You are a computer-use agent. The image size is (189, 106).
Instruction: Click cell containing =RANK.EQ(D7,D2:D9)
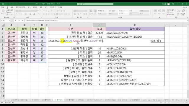coord(135,60)
